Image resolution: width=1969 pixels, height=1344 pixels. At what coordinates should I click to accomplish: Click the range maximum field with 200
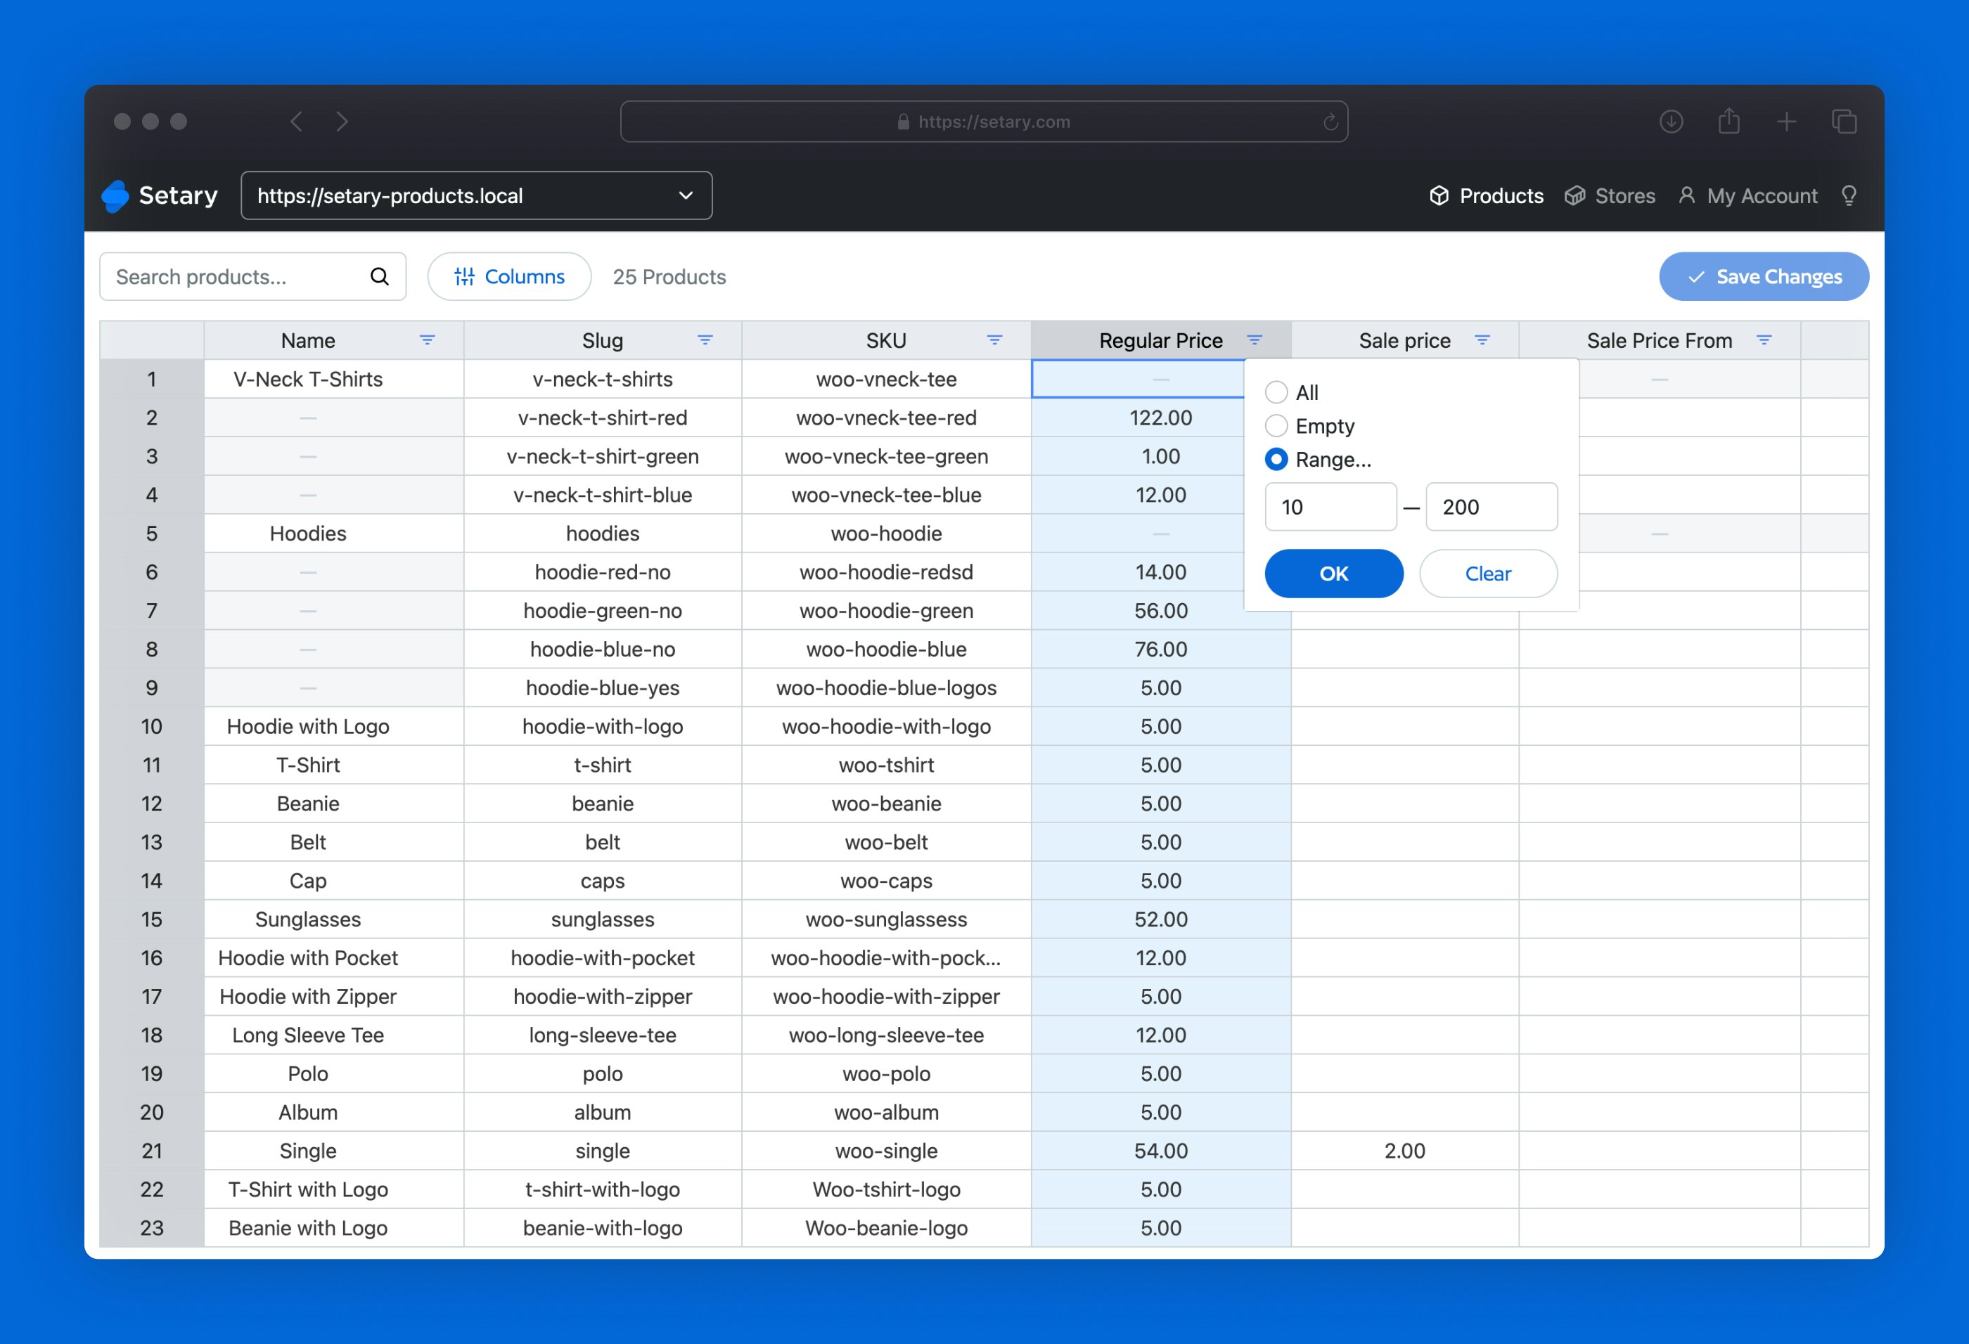1491,508
